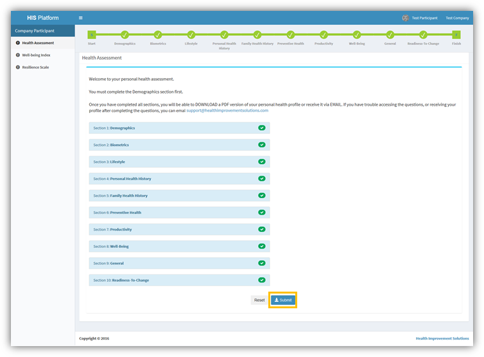This screenshot has width=484, height=357.
Task: Click the Start step marker in progress bar
Action: click(x=92, y=35)
